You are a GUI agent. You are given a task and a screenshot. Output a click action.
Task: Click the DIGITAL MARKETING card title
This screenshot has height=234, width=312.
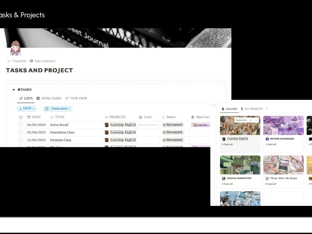pos(239,178)
